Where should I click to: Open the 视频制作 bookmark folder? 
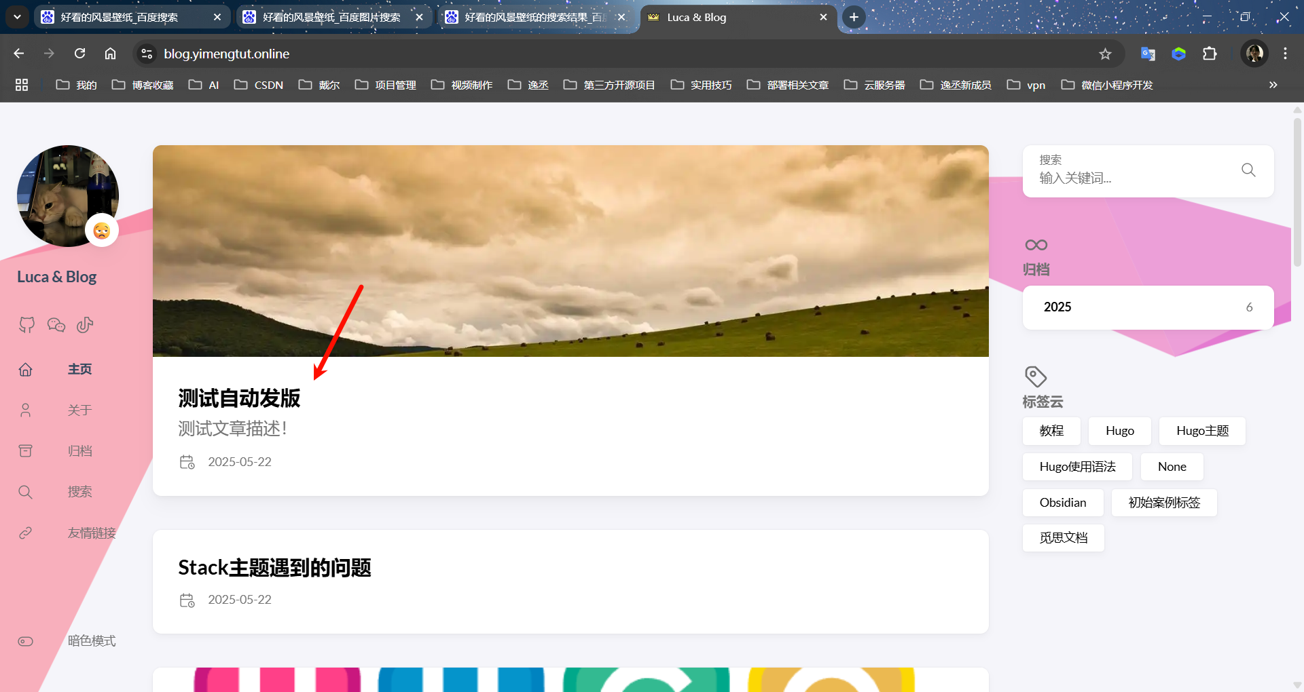462,85
